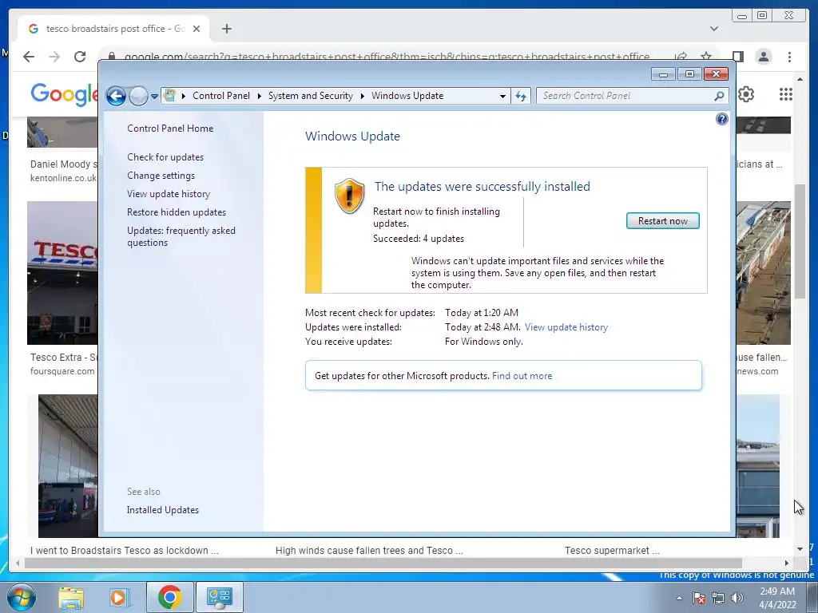
Task: Open Chrome tab search chevron
Action: (713, 29)
